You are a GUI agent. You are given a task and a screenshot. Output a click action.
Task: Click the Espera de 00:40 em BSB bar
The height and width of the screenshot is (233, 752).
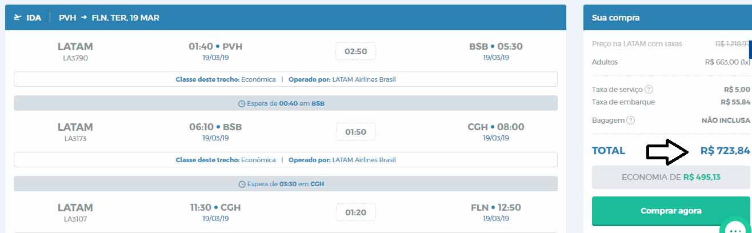[285, 103]
